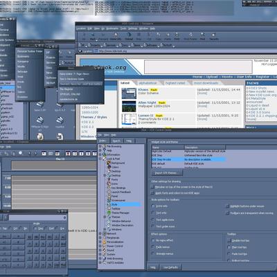Click the Reload icon in Konqueror toolbar

pos(129,35)
